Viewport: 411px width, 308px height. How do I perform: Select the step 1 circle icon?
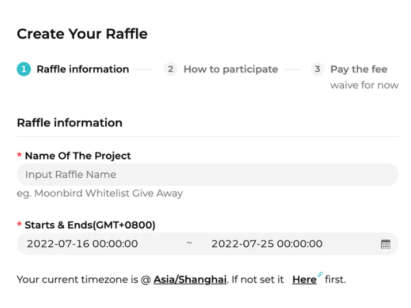[x=24, y=69]
